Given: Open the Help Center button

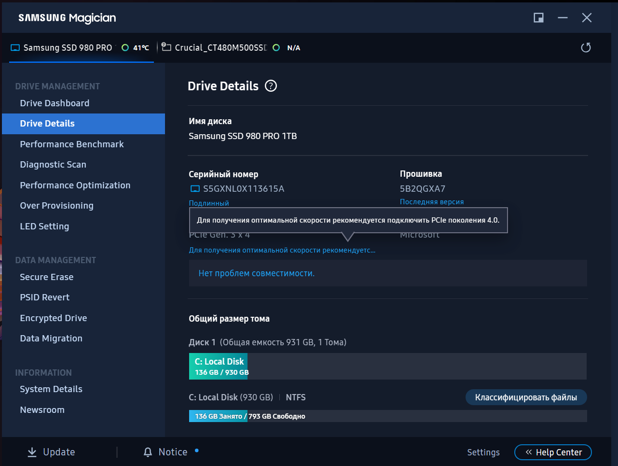Looking at the screenshot, I should (553, 452).
